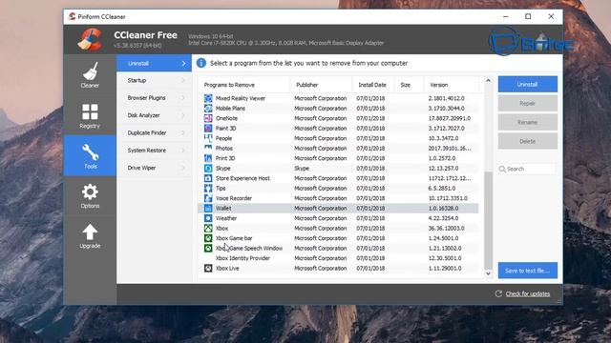The height and width of the screenshot is (343, 611).
Task: Click the Xbox Live app icon
Action: [208, 269]
